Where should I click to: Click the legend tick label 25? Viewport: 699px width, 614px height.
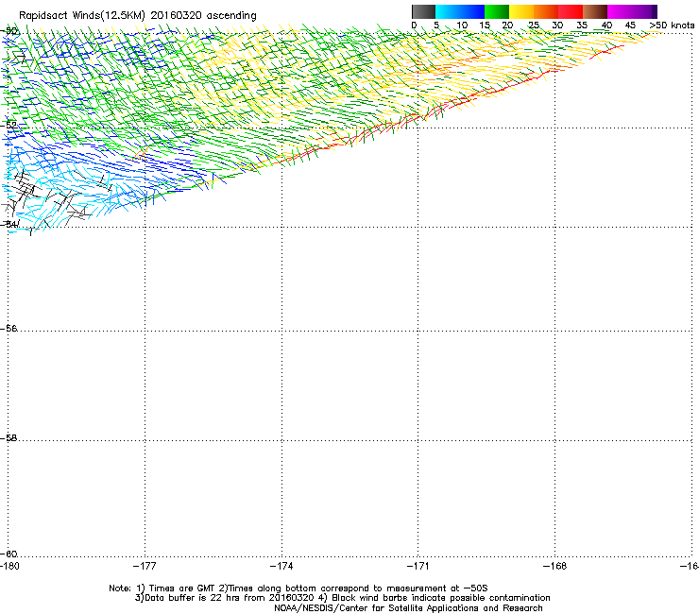click(x=534, y=26)
